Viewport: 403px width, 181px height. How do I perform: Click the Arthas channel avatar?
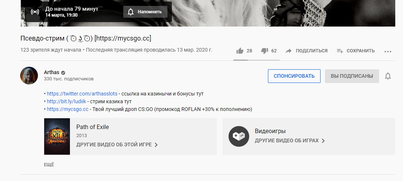click(29, 76)
